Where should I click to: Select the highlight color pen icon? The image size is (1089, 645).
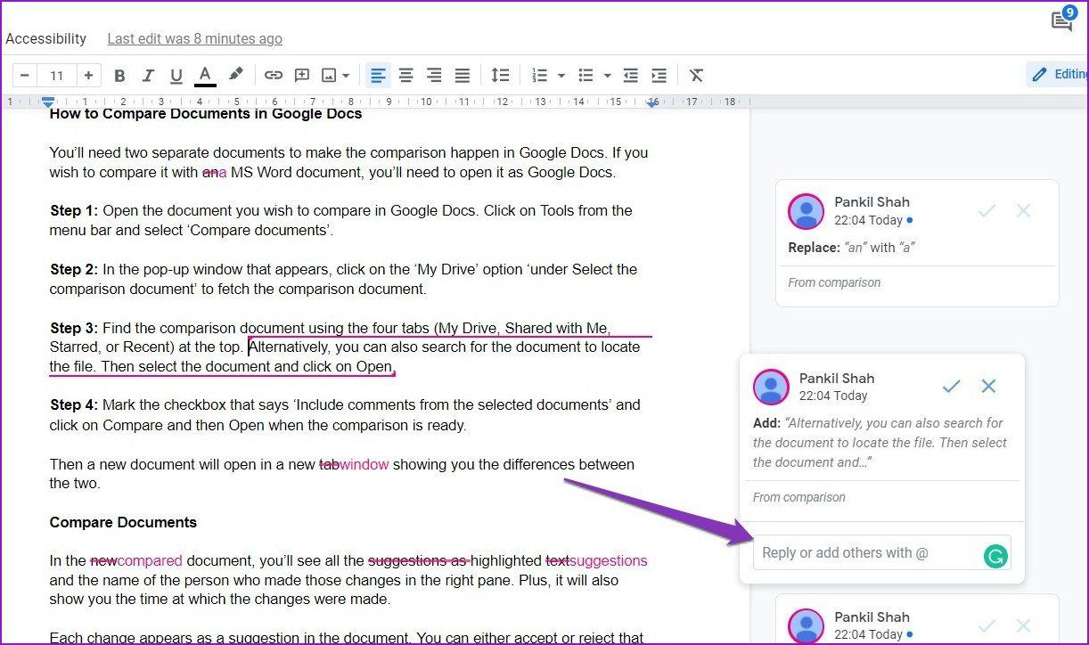point(235,76)
